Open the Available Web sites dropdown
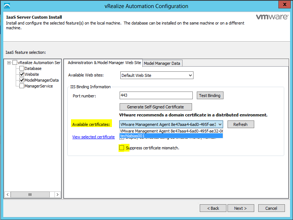Image resolution: width=293 pixels, height=220 pixels. tap(157, 75)
